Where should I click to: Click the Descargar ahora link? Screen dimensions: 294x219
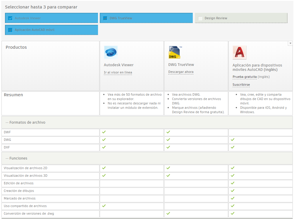coord(181,72)
